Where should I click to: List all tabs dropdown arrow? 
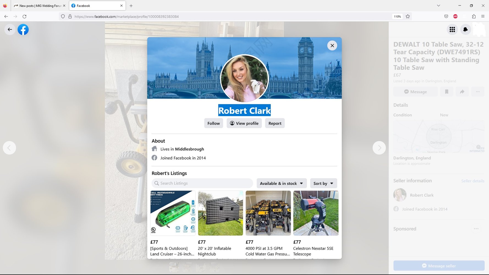pyautogui.click(x=438, y=5)
